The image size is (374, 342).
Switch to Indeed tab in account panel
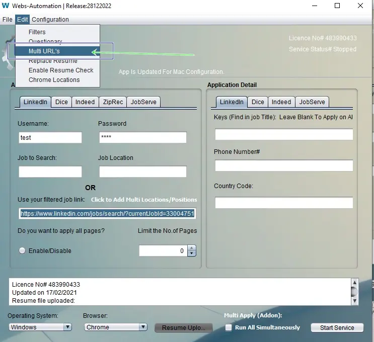(85, 102)
